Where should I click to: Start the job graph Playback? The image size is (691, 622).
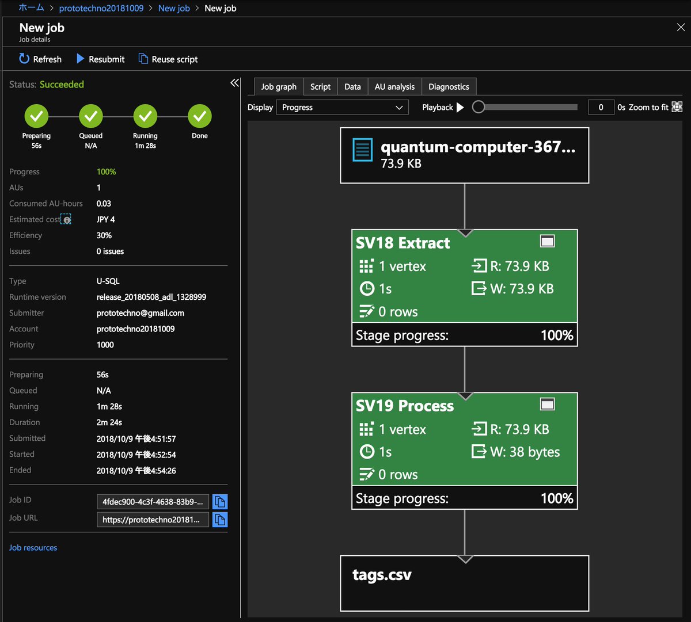460,107
